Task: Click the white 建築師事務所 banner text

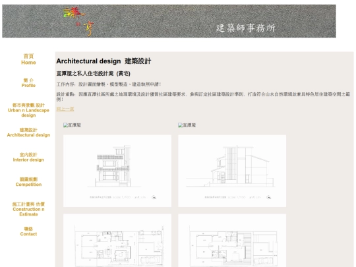Action: point(246,28)
